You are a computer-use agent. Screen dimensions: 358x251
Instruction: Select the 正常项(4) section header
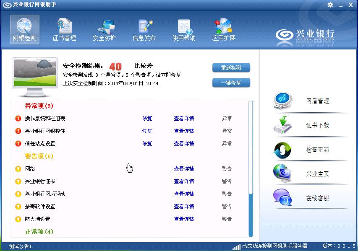point(39,232)
